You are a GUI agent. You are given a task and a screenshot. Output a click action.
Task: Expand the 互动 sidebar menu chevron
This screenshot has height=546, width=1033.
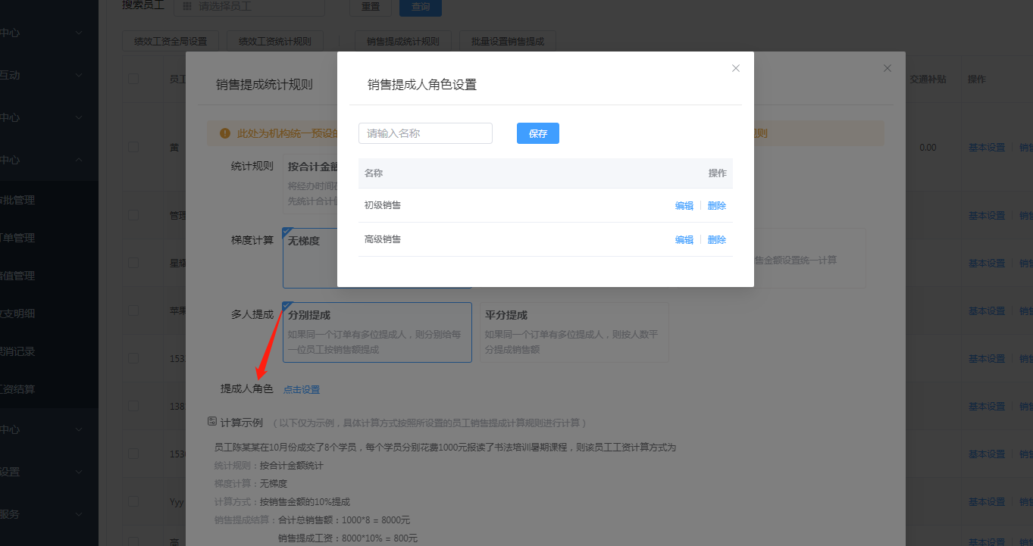tap(80, 76)
